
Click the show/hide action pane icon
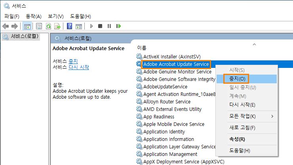point(79,26)
